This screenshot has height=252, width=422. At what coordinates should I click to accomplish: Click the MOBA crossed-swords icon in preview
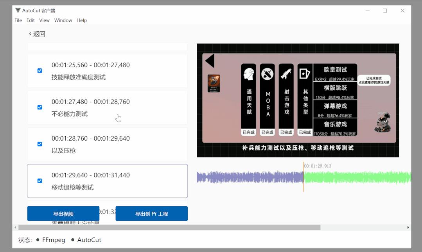pyautogui.click(x=267, y=74)
